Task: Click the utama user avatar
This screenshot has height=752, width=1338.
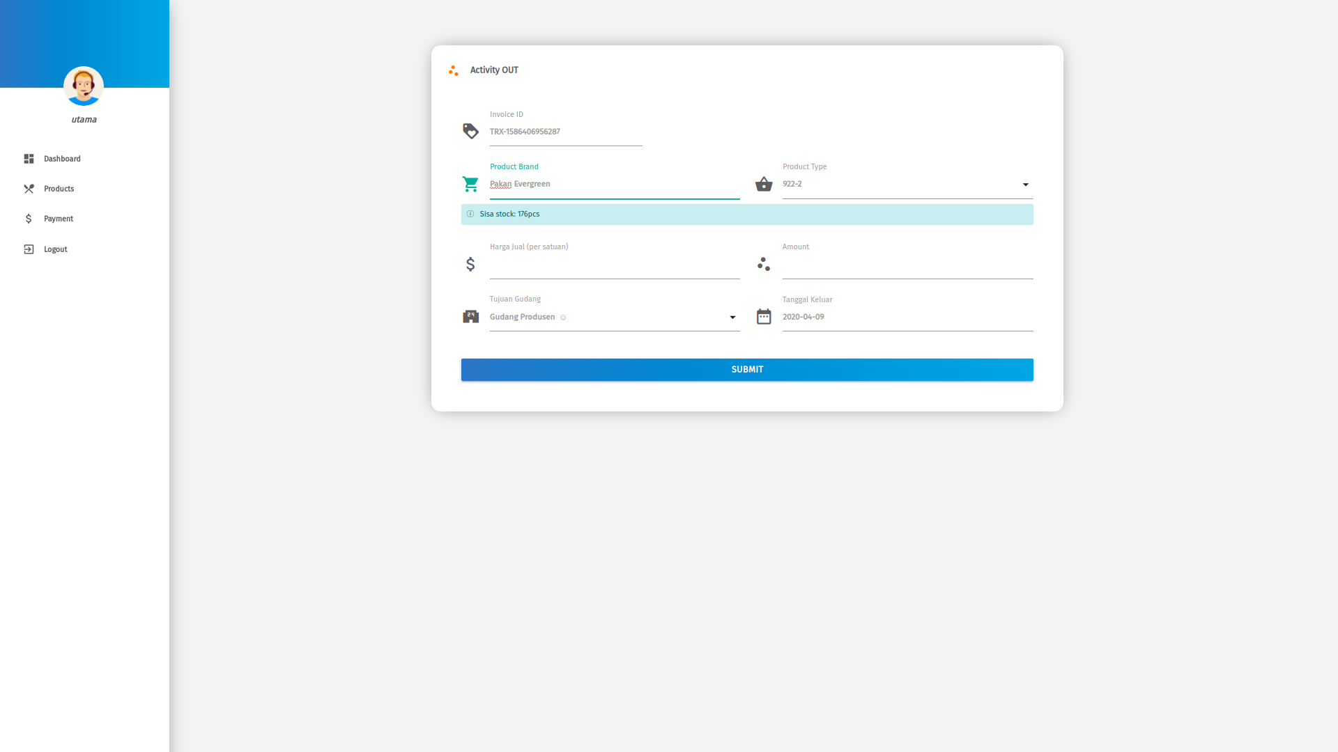Action: pyautogui.click(x=84, y=86)
